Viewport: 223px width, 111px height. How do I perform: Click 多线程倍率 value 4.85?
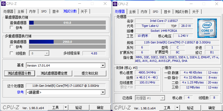(x=94, y=53)
